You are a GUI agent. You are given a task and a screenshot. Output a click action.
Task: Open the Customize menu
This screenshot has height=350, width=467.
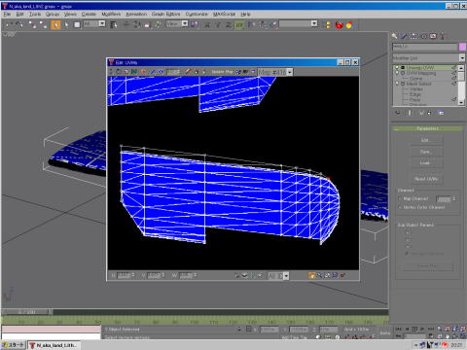pyautogui.click(x=197, y=15)
